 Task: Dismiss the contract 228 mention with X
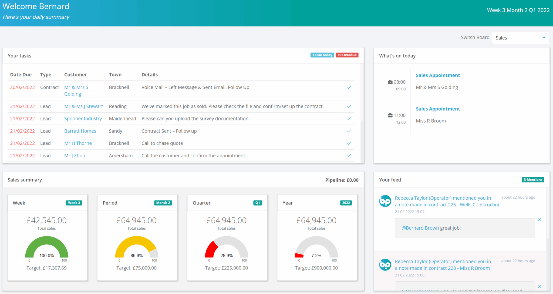pyautogui.click(x=539, y=286)
